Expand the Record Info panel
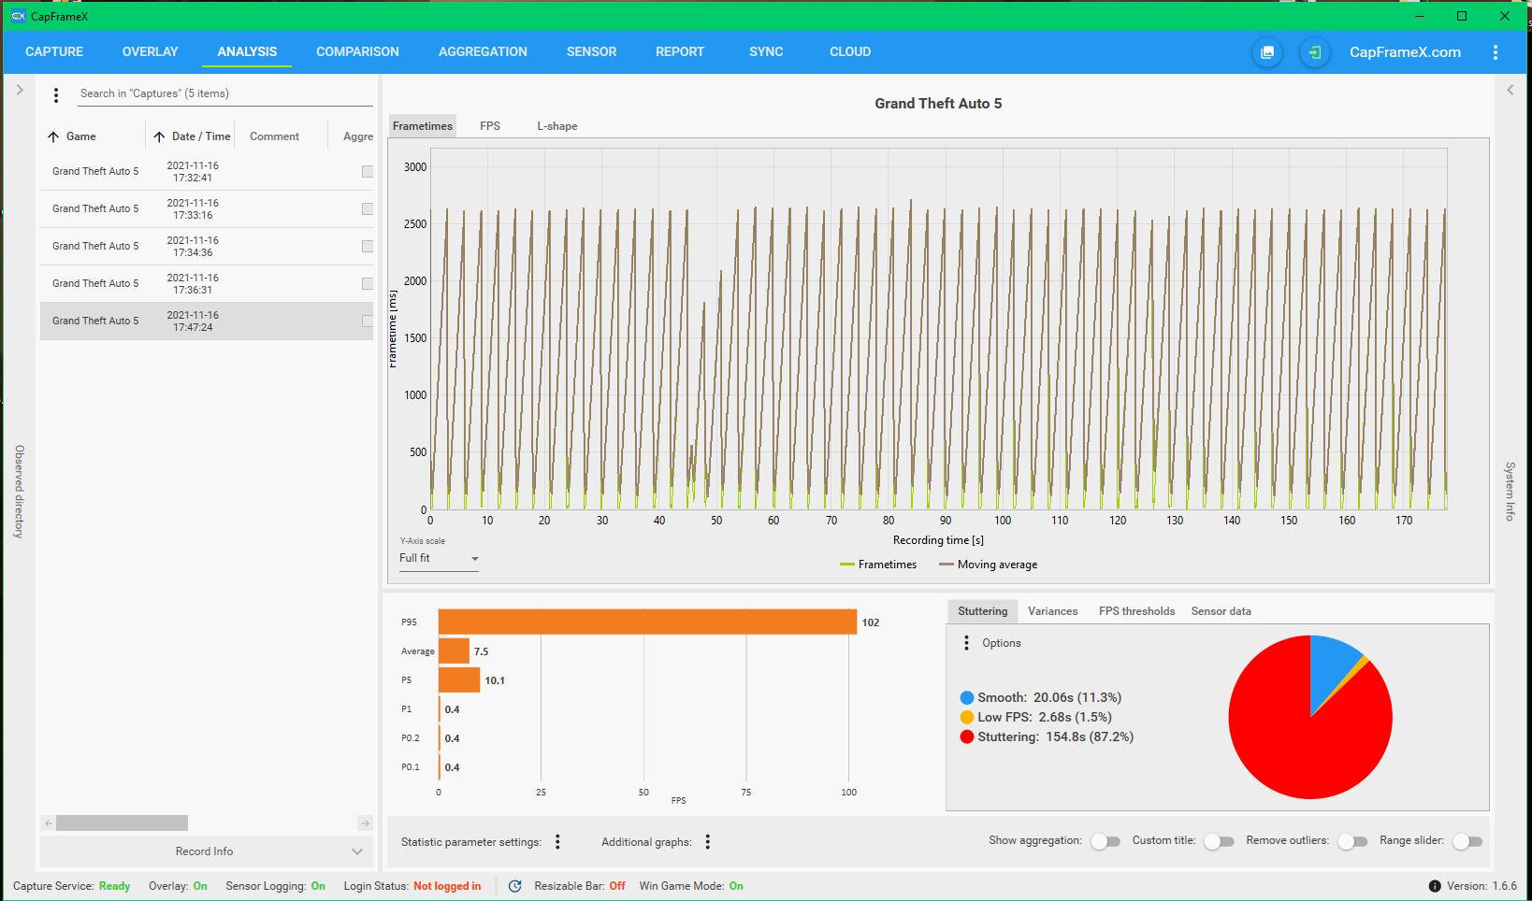Screen dimensions: 1532x901 click(x=206, y=851)
